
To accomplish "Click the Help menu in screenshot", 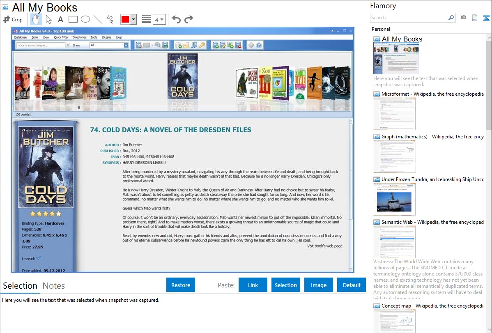I will [x=119, y=37].
